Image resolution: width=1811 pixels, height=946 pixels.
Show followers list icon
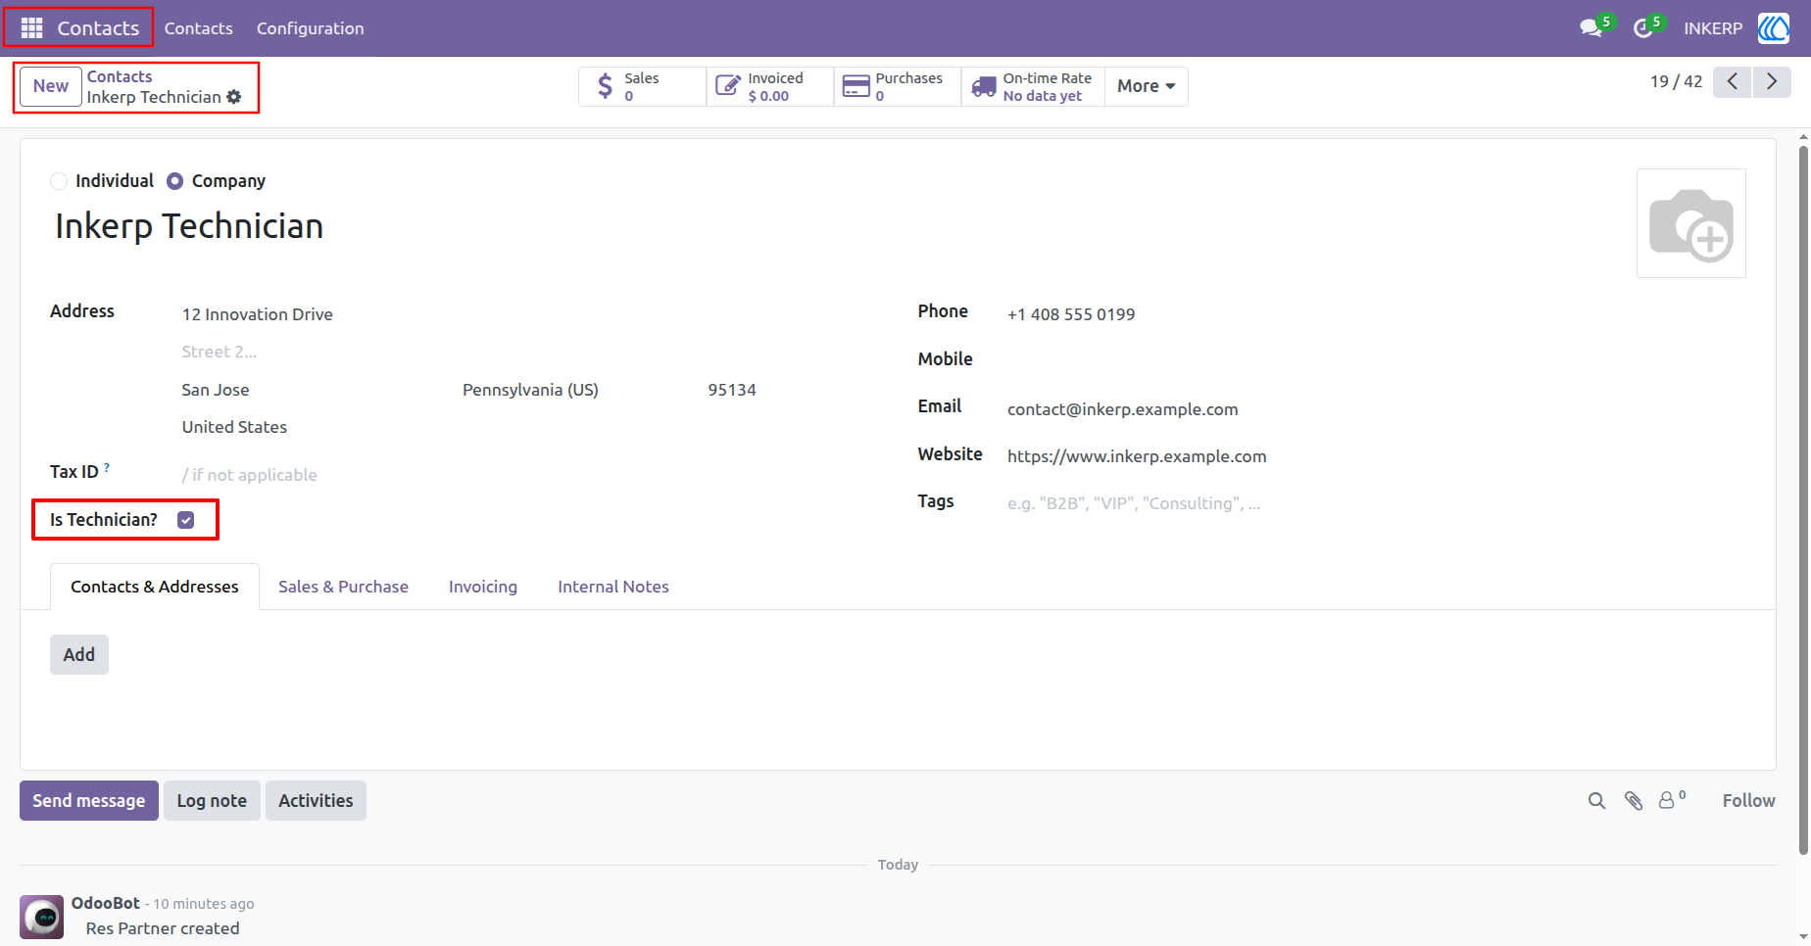(1671, 800)
